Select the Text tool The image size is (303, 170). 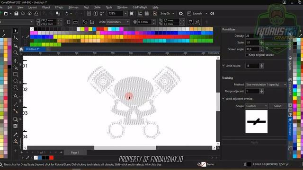[x=16, y=96]
